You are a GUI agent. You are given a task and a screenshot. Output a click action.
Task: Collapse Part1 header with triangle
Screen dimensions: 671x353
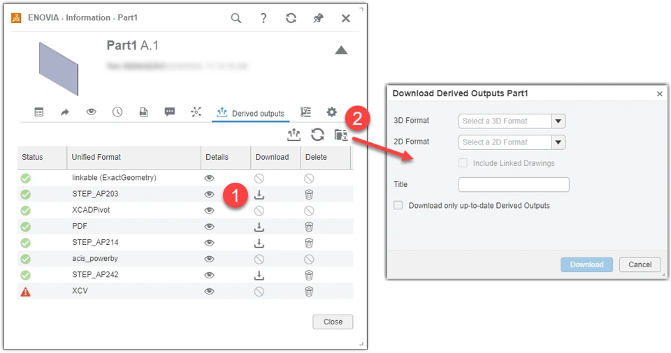click(x=341, y=50)
